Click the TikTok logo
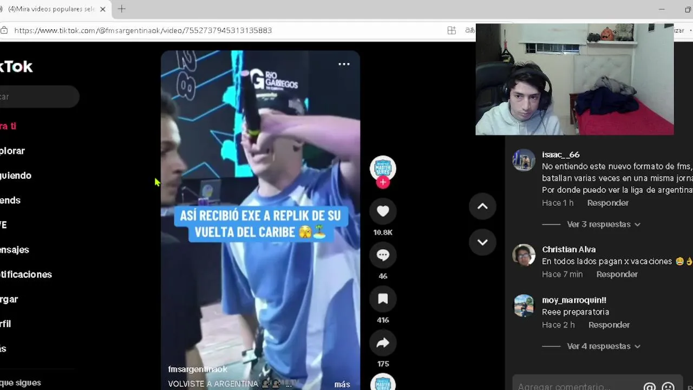 click(16, 67)
